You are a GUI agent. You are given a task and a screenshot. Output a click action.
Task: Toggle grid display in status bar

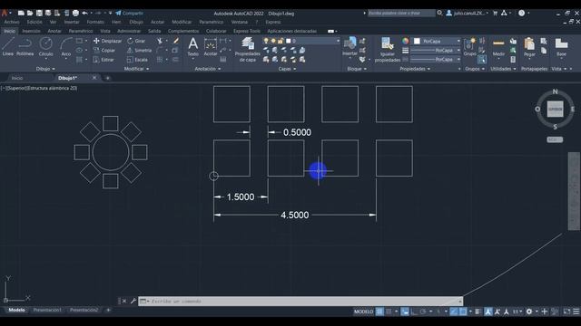pos(379,312)
